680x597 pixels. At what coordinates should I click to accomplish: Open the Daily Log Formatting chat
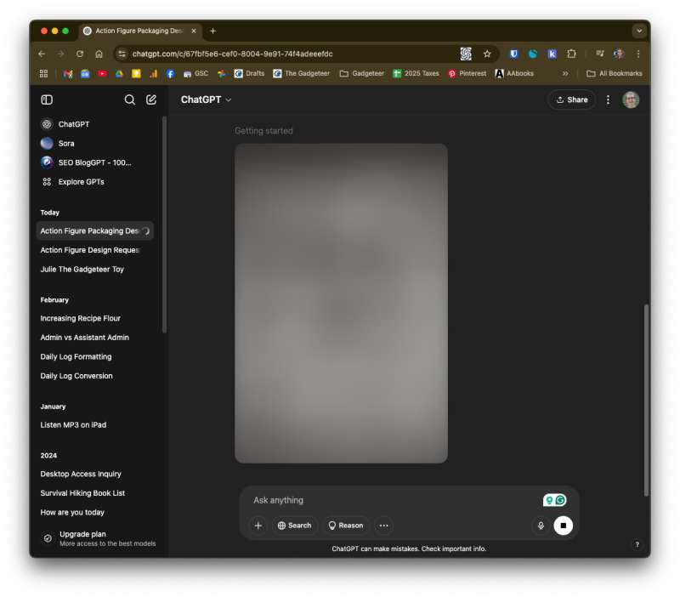(x=76, y=356)
